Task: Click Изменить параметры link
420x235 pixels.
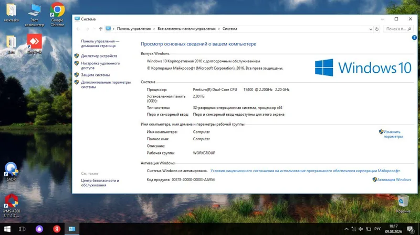Action: (x=393, y=134)
